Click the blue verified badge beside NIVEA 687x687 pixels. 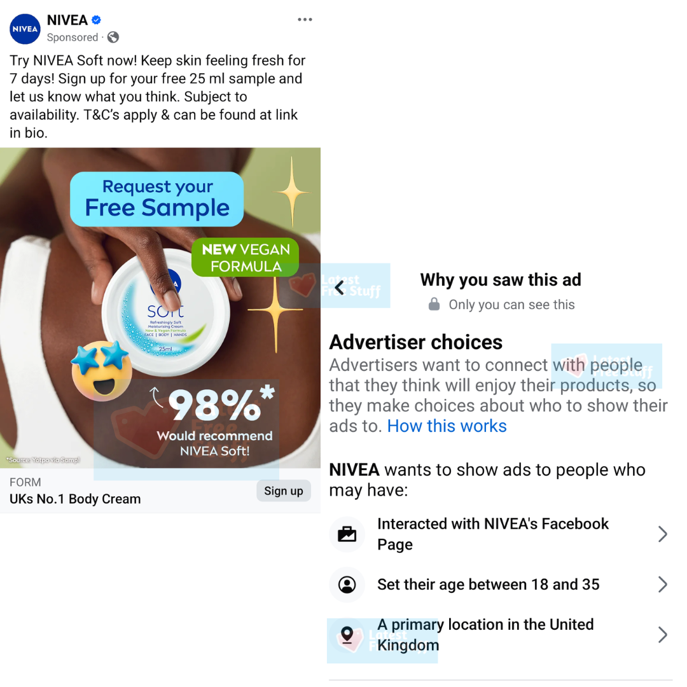[x=97, y=20]
